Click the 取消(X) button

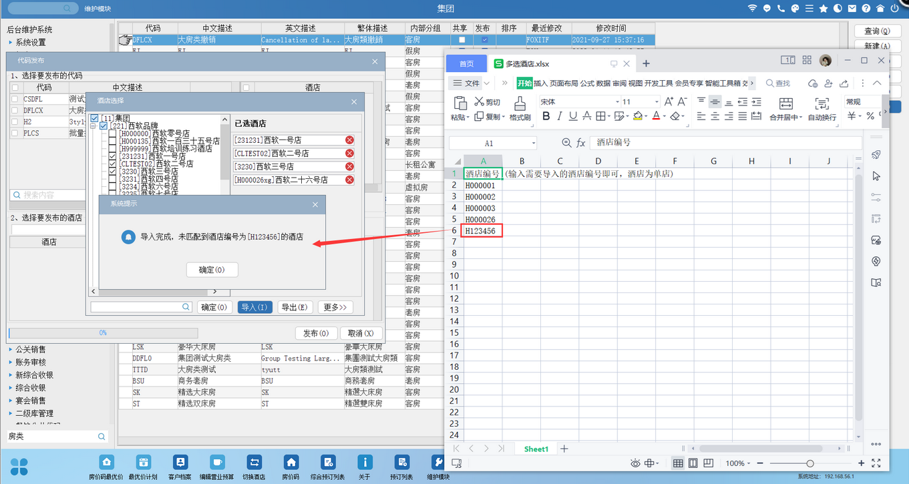(361, 333)
